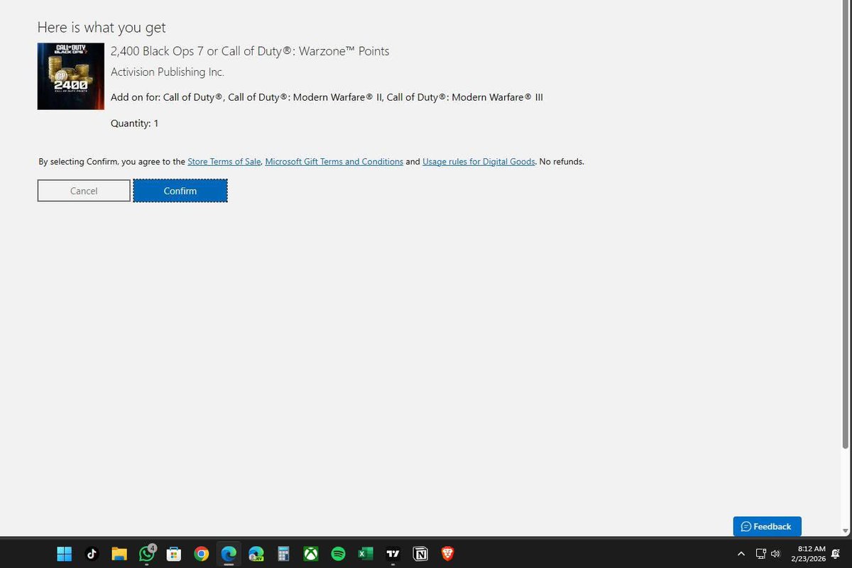Click the 'Quantity: 1' text
The image size is (852, 568).
coord(135,123)
